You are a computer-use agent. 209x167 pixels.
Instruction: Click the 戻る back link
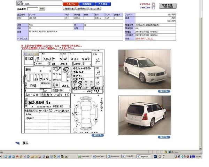coord(25,143)
